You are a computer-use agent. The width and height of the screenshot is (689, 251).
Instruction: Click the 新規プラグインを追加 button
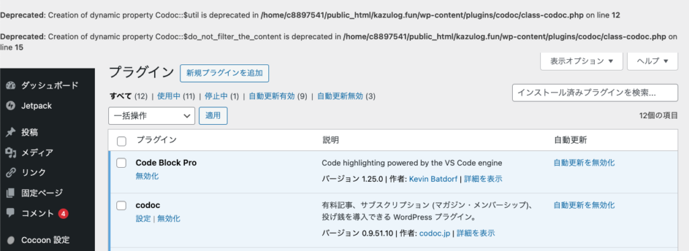(225, 73)
